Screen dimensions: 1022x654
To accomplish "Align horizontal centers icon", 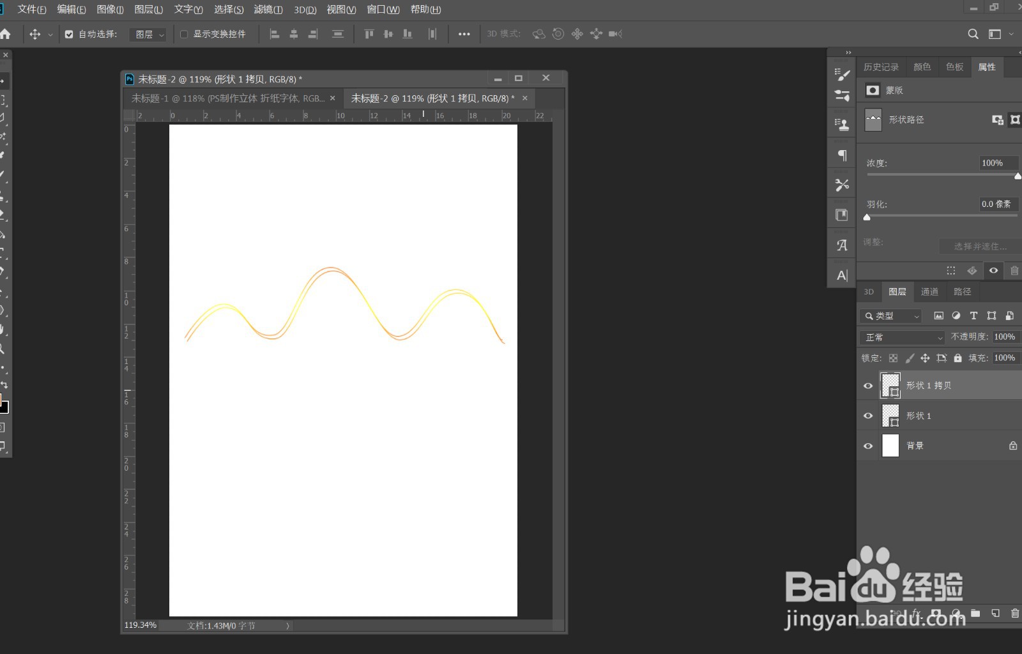I will (294, 34).
